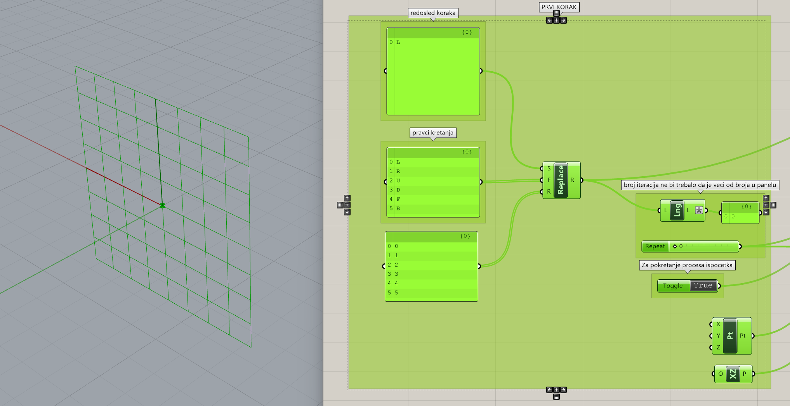Viewport: 790px width, 406px height.
Task: Click right-arrow align icon at bottom edge
Action: [x=563, y=390]
